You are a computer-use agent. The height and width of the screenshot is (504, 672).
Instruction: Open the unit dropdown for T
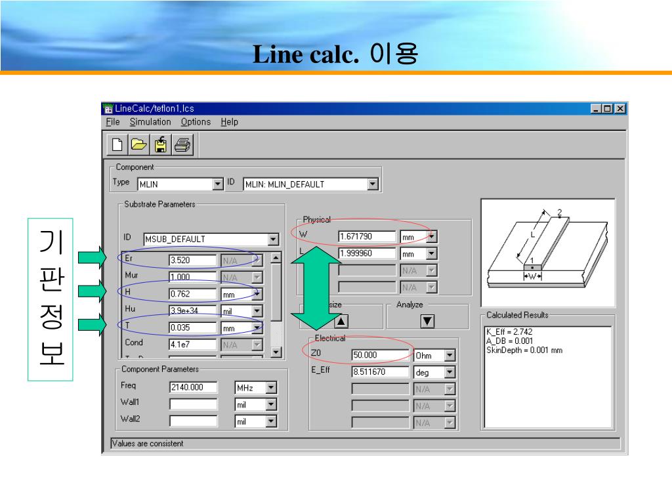(257, 328)
